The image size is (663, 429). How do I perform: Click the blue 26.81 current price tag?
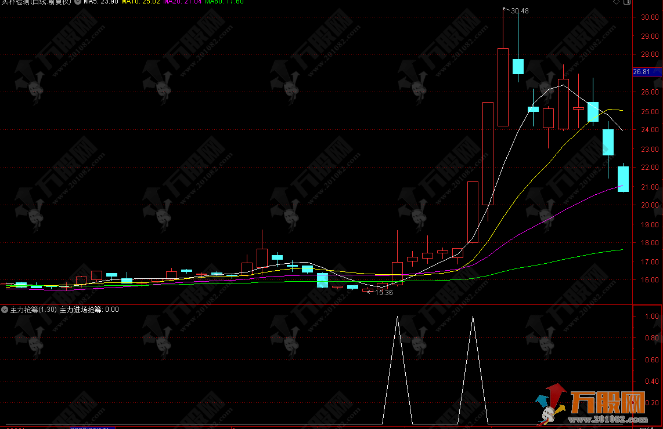(647, 72)
